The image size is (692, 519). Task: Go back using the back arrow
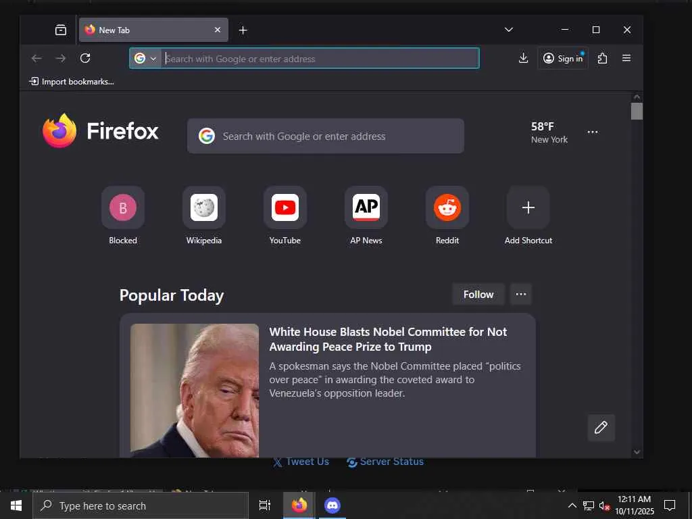pyautogui.click(x=36, y=58)
